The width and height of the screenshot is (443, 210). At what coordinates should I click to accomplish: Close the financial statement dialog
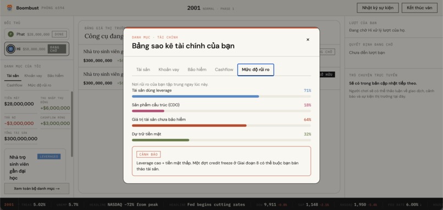308,39
